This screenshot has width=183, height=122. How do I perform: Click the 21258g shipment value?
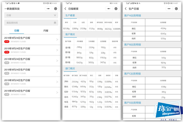click(x=83, y=29)
